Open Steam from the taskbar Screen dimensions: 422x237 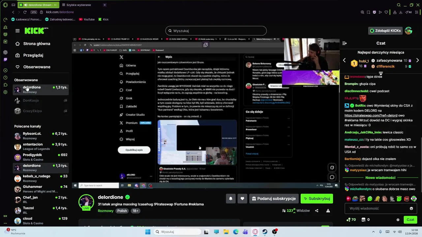[265, 232]
